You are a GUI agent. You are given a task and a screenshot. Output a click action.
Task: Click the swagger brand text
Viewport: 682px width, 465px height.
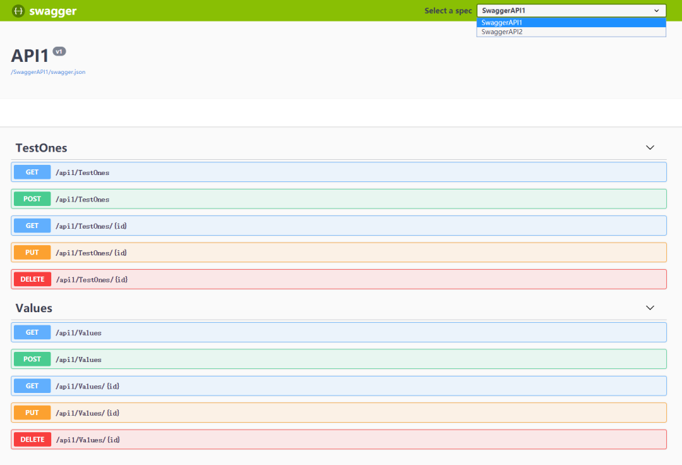point(52,11)
